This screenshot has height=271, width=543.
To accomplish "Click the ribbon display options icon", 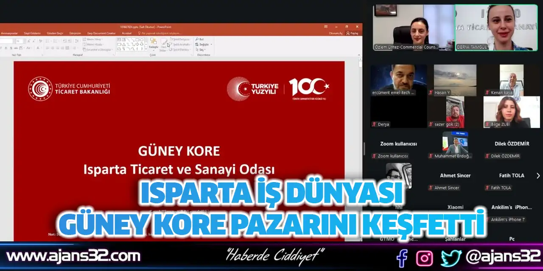I will click(x=325, y=26).
